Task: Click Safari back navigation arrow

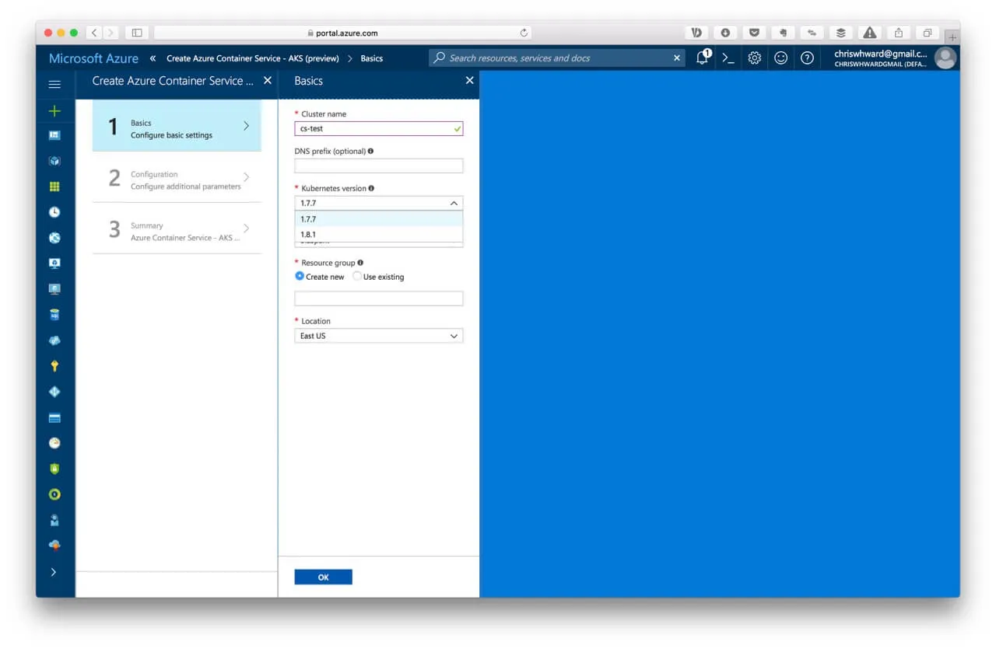Action: point(95,33)
